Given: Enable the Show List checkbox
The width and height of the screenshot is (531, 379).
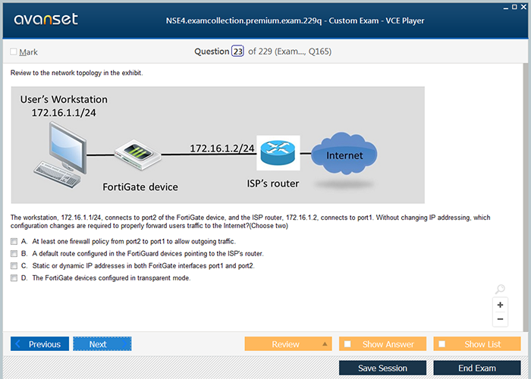Looking at the screenshot, I should [442, 344].
